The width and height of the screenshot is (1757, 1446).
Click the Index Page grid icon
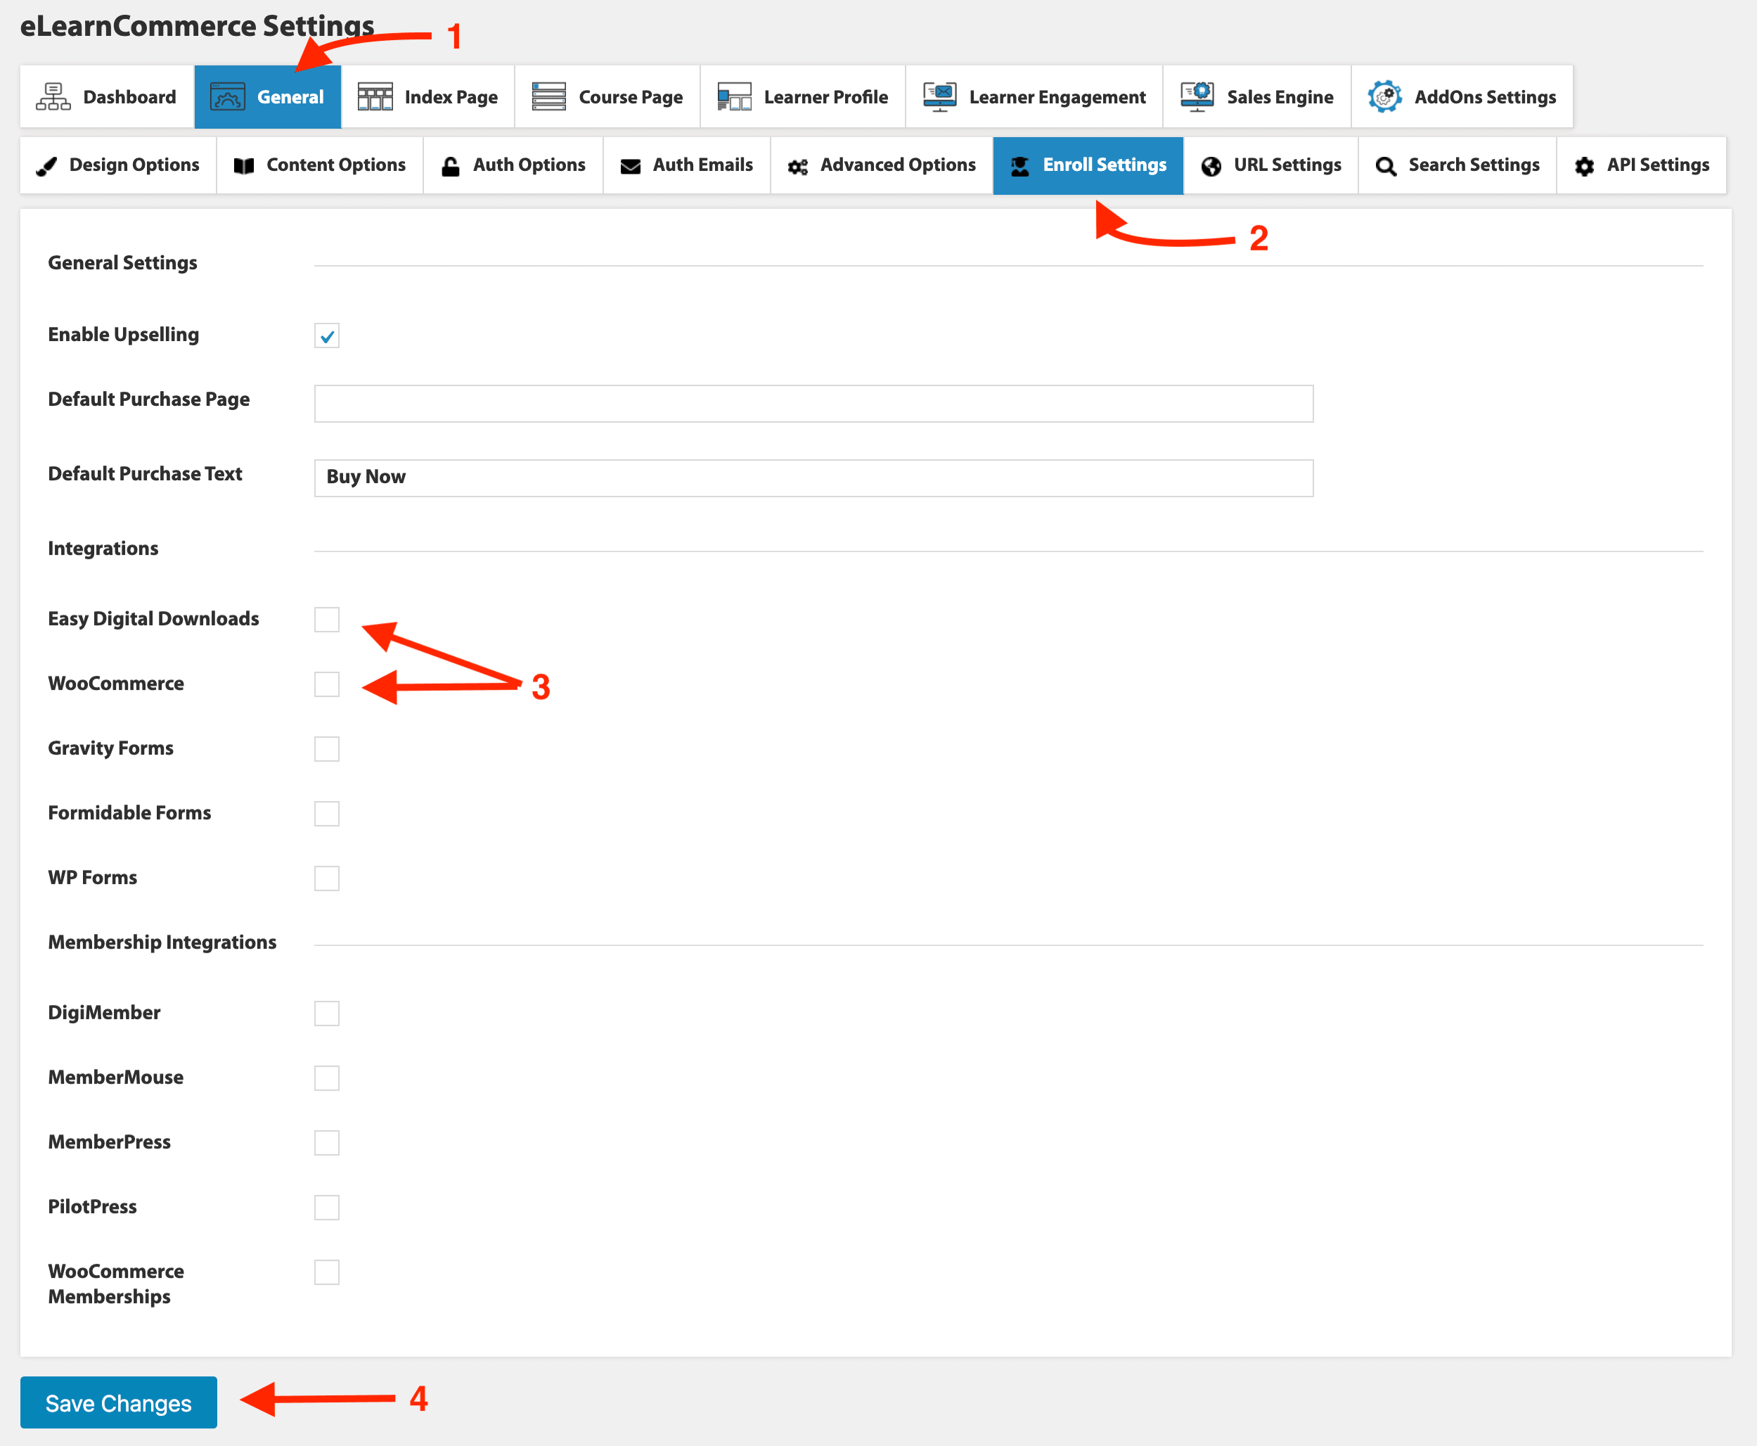point(375,96)
